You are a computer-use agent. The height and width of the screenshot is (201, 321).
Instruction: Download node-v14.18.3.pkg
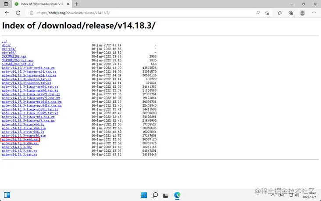(x=17, y=147)
